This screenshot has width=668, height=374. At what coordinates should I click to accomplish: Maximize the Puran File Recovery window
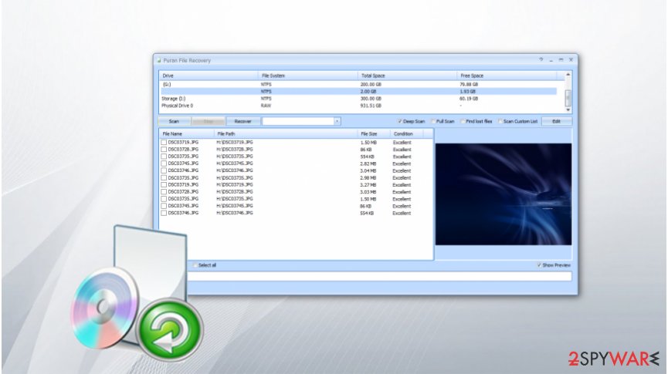(561, 60)
